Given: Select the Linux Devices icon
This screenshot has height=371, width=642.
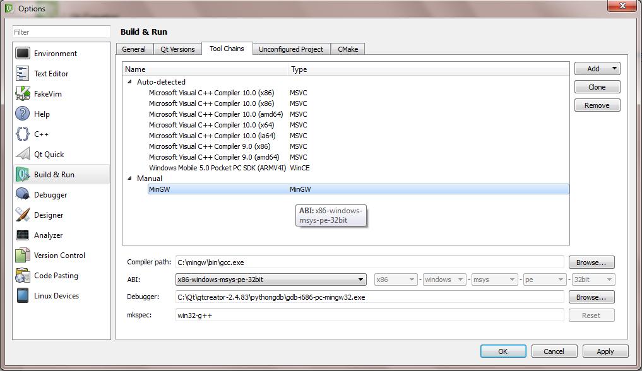Looking at the screenshot, I should click(x=23, y=296).
